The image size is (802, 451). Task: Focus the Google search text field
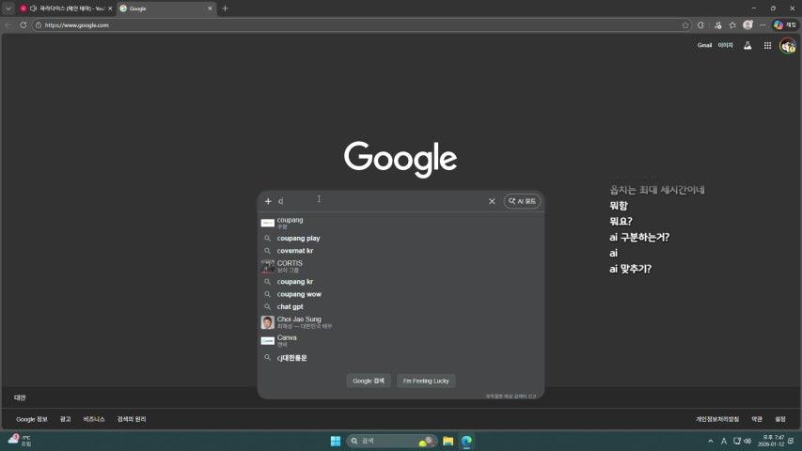pos(381,201)
